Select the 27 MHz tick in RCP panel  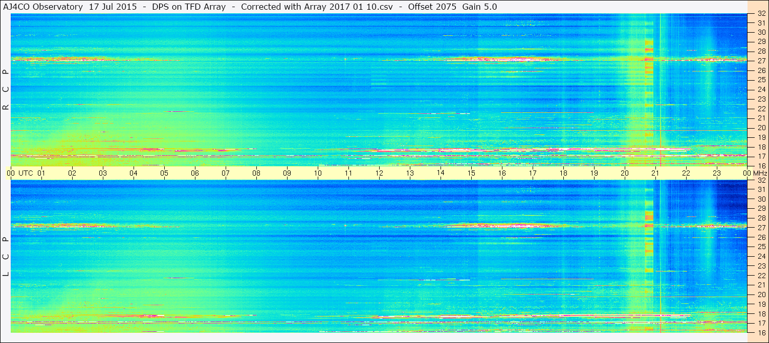click(761, 61)
